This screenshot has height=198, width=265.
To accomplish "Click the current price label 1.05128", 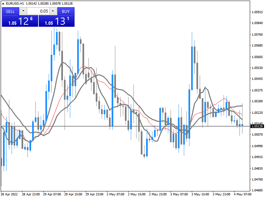I will tap(257, 126).
